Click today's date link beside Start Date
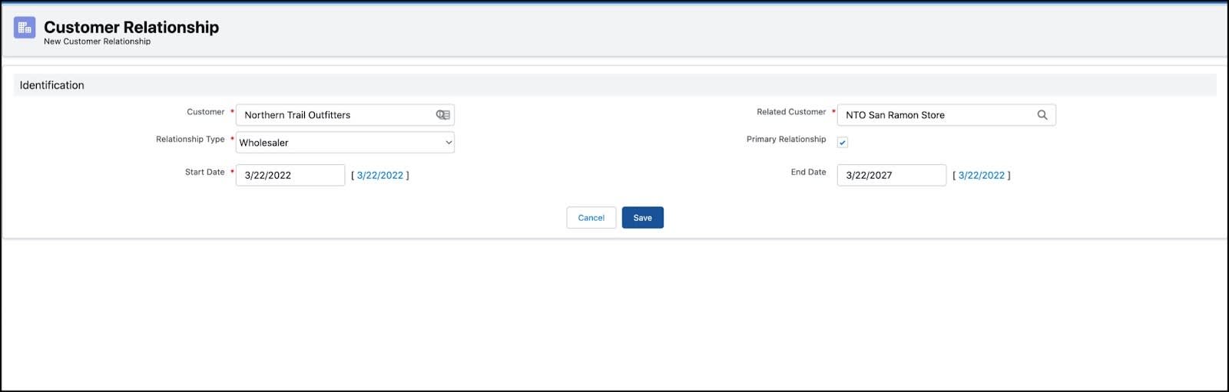 pyautogui.click(x=380, y=176)
